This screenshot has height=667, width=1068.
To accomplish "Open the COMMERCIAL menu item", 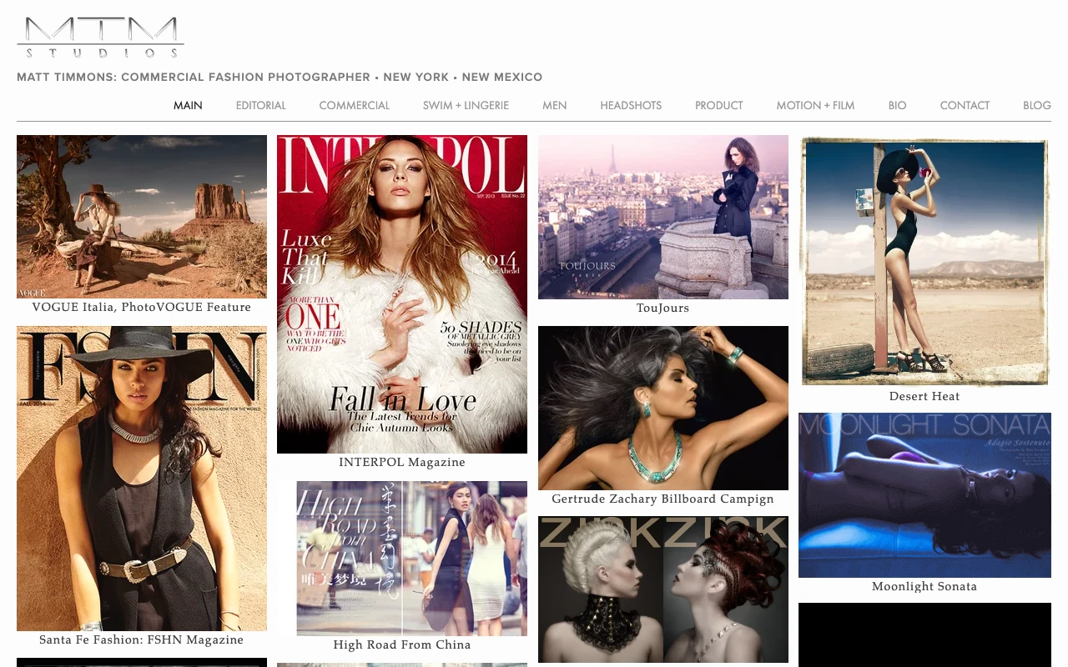I will coord(354,105).
